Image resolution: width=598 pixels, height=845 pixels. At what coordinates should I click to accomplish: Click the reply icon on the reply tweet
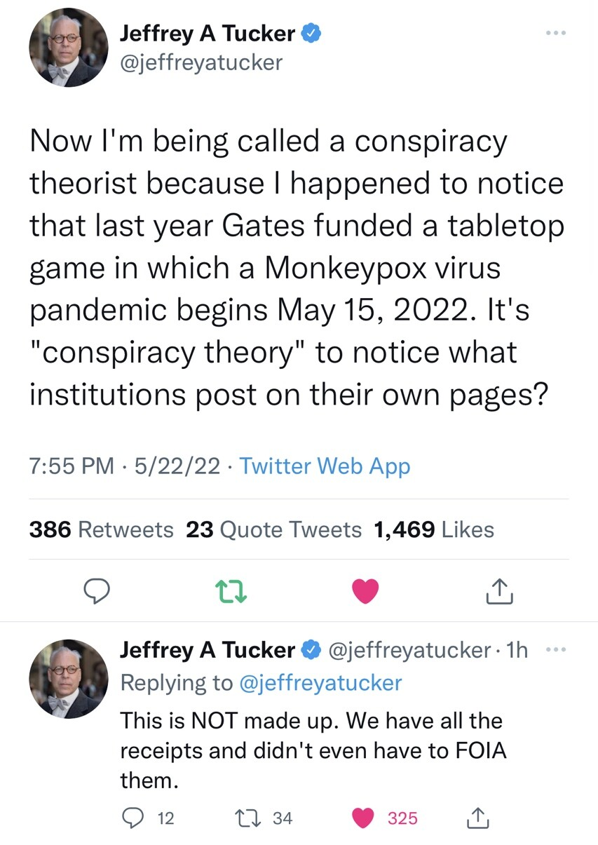tap(131, 818)
